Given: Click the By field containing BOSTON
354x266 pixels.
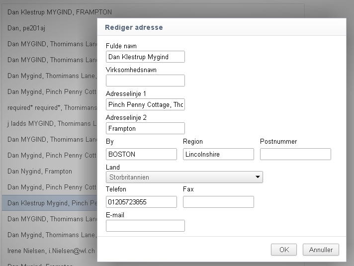Looking at the screenshot, I should point(141,154).
